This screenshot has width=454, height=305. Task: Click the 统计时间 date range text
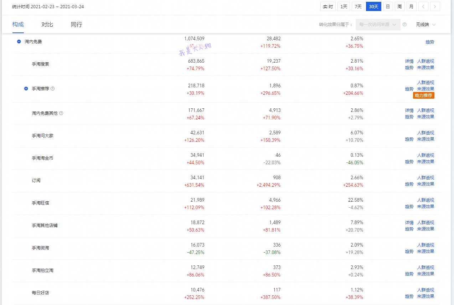point(48,7)
